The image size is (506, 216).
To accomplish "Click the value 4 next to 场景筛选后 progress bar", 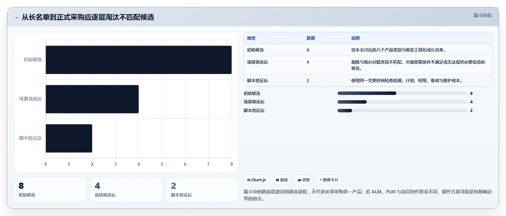I will [471, 102].
